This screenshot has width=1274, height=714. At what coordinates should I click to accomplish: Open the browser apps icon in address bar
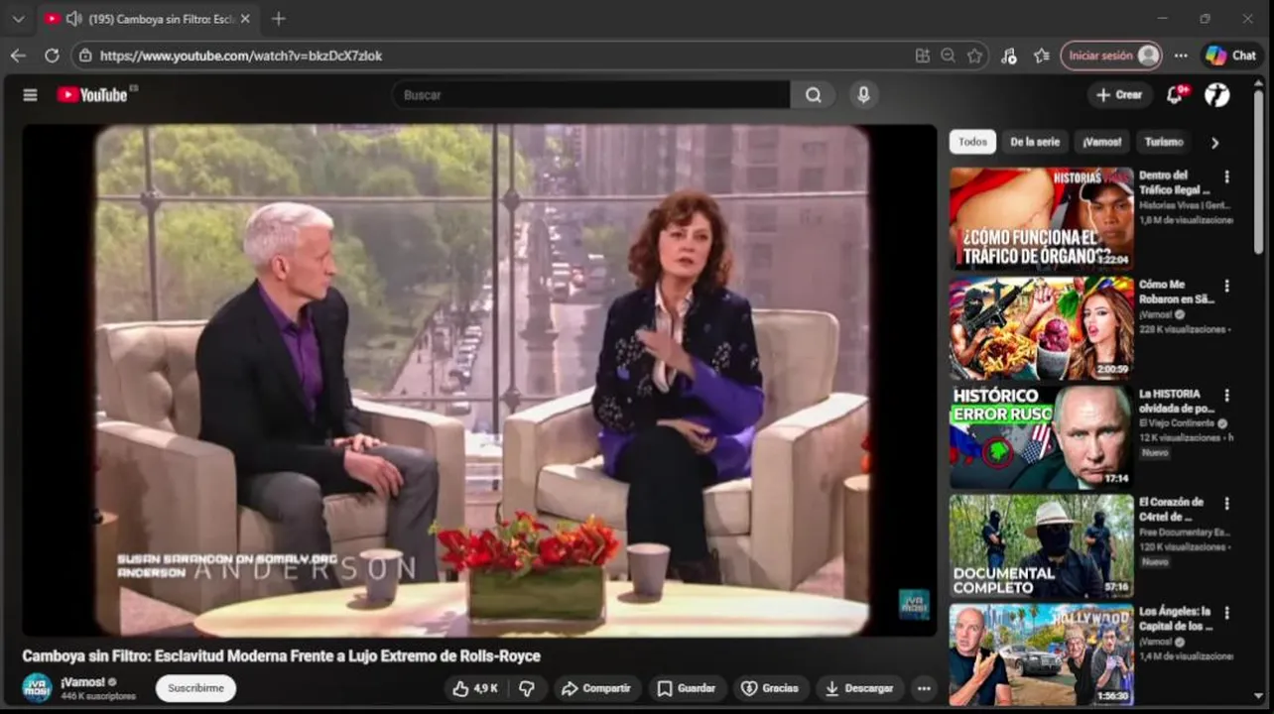pyautogui.click(x=923, y=56)
